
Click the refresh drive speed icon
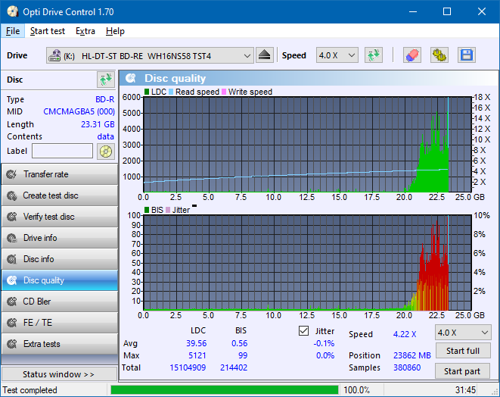[x=374, y=55]
